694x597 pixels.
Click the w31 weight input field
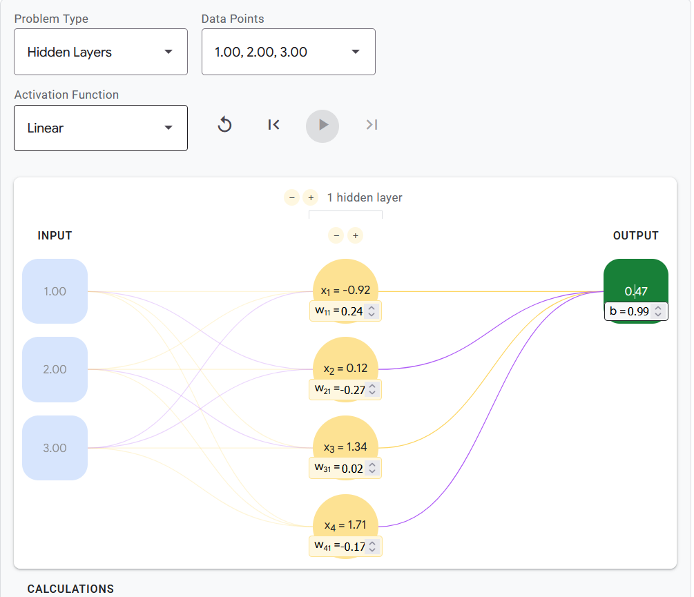345,469
